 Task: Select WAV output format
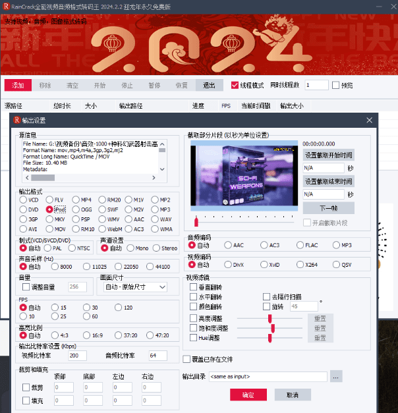[x=155, y=219]
